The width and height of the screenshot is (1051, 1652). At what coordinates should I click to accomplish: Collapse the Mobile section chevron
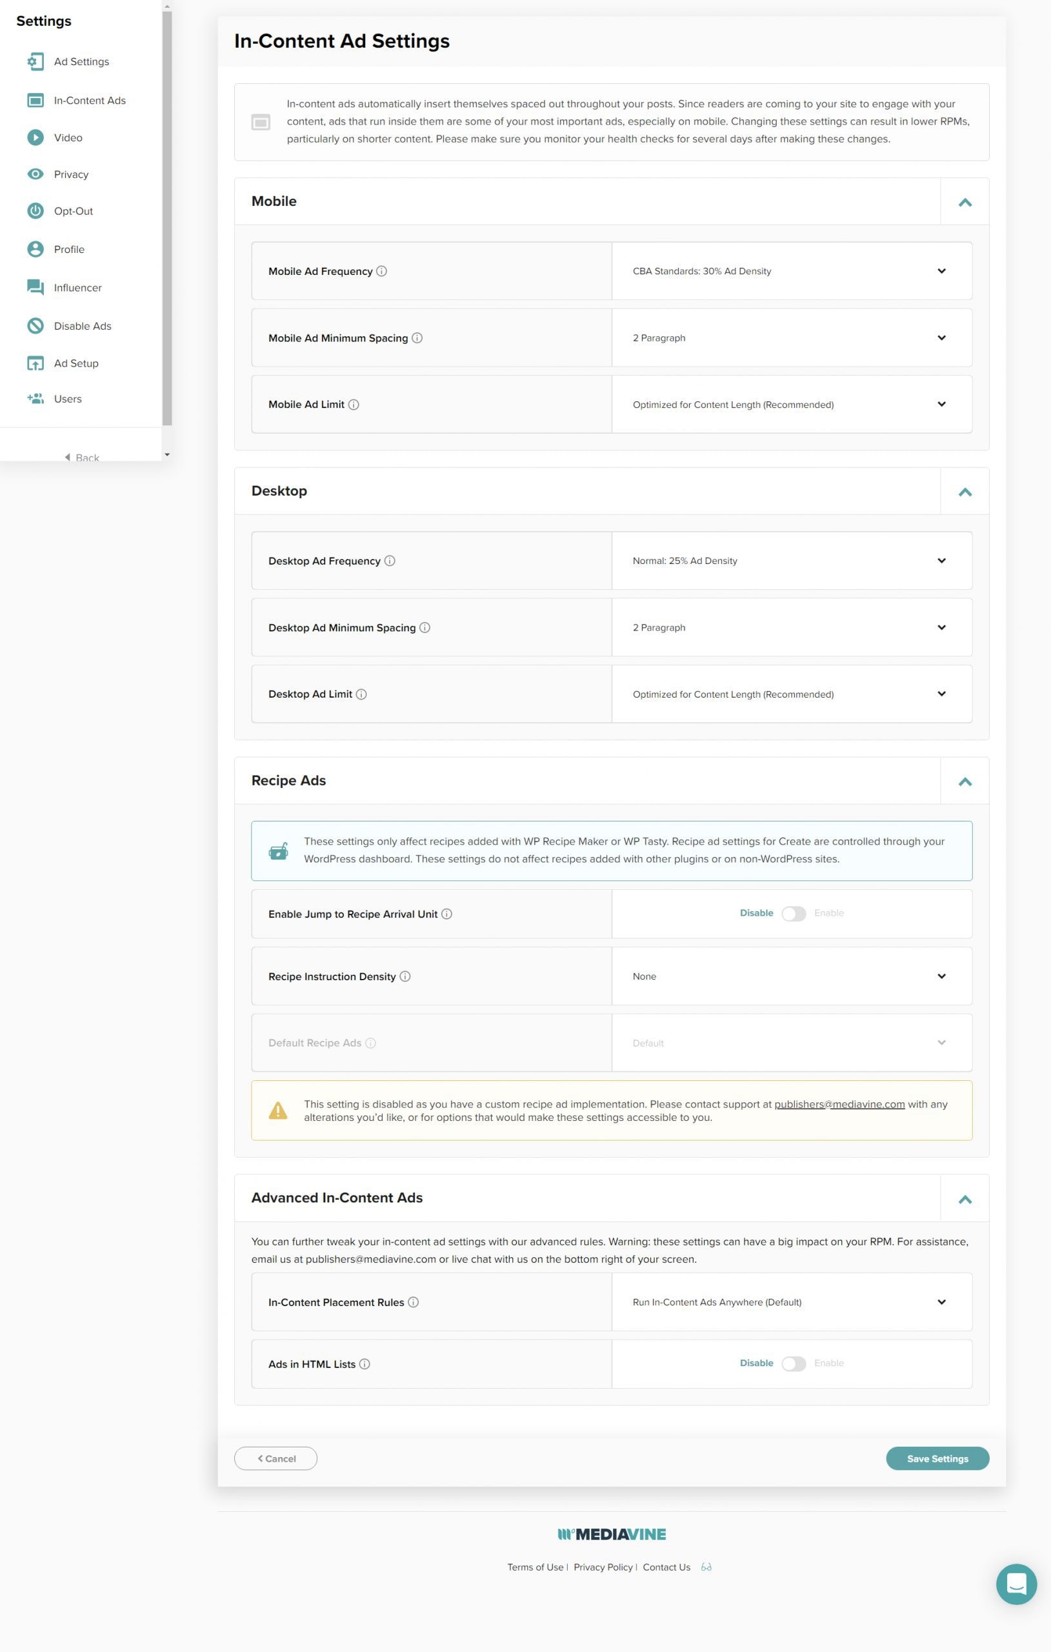pos(965,202)
